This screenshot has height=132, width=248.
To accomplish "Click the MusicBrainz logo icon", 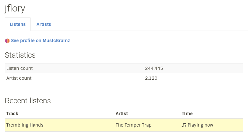I will tap(7, 41).
